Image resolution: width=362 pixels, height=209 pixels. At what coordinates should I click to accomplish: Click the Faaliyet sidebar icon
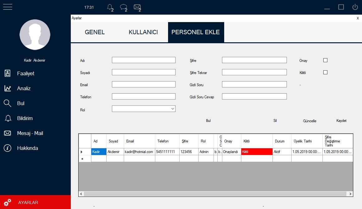(7, 73)
